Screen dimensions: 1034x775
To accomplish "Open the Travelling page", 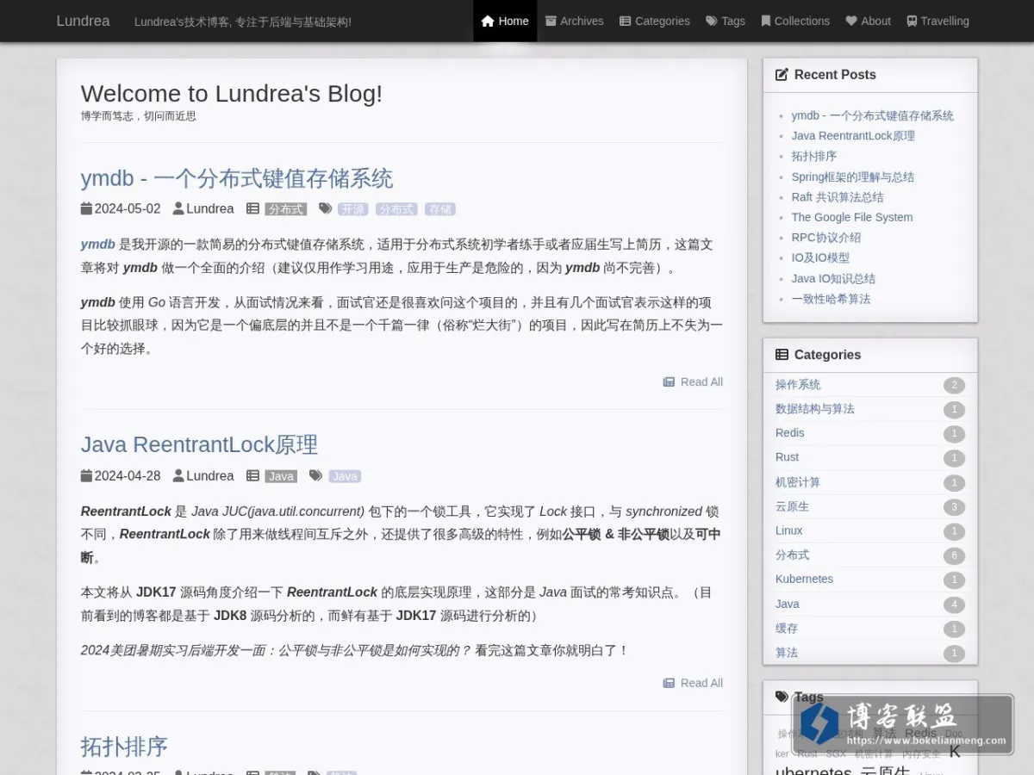I will pos(937,21).
